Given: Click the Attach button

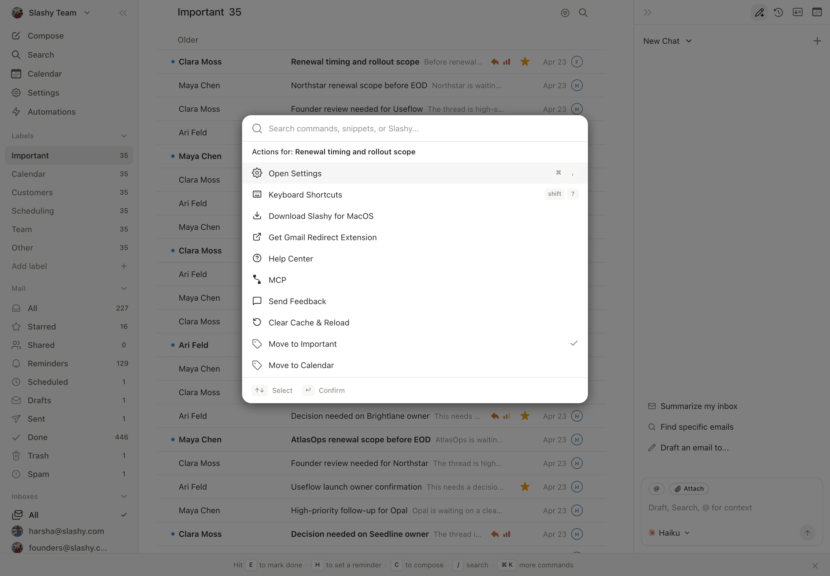Looking at the screenshot, I should pos(689,489).
